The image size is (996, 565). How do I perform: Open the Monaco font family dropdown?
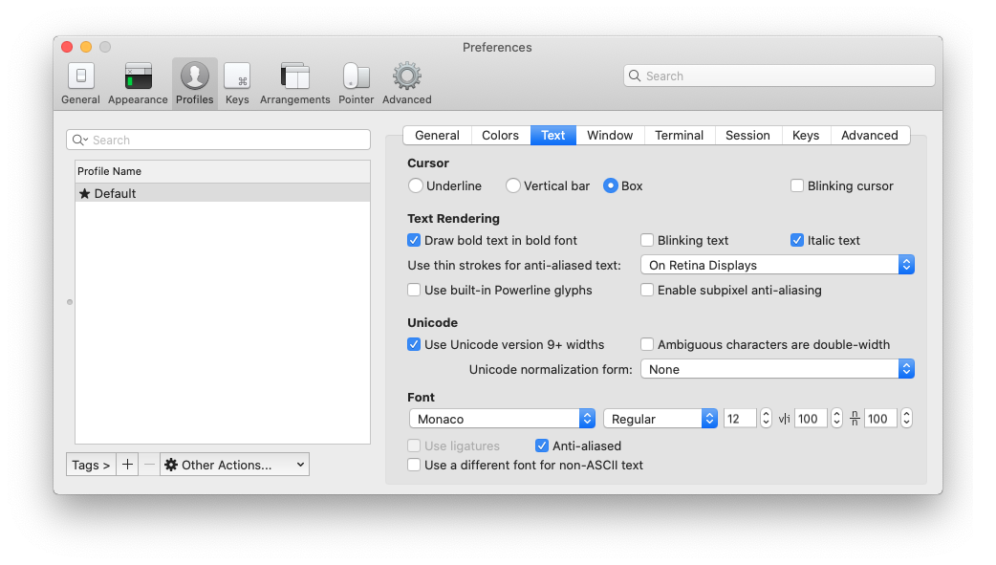click(x=501, y=418)
